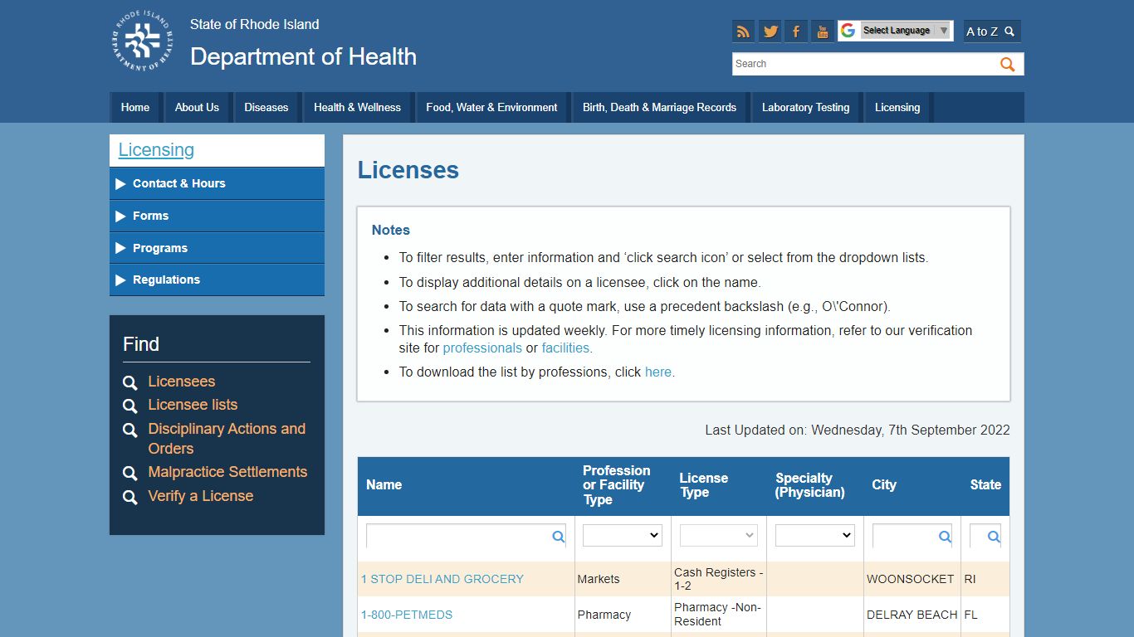Open the About Us menu
The height and width of the screenshot is (637, 1134).
(x=197, y=107)
